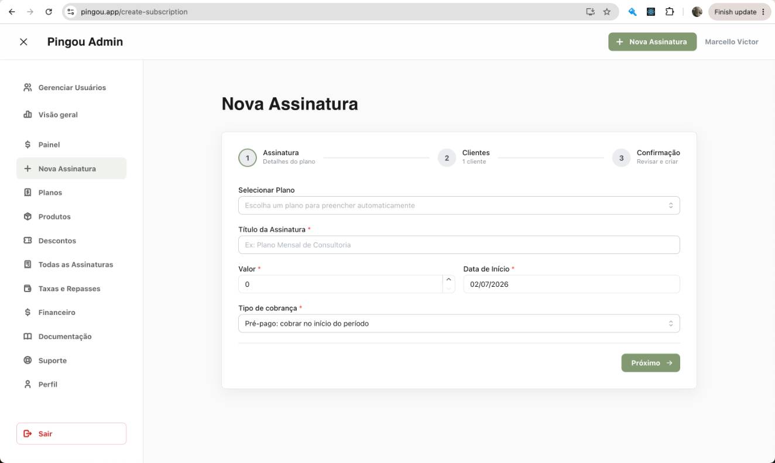The width and height of the screenshot is (775, 463).
Task: Click the Visão geral chart icon
Action: click(x=28, y=114)
